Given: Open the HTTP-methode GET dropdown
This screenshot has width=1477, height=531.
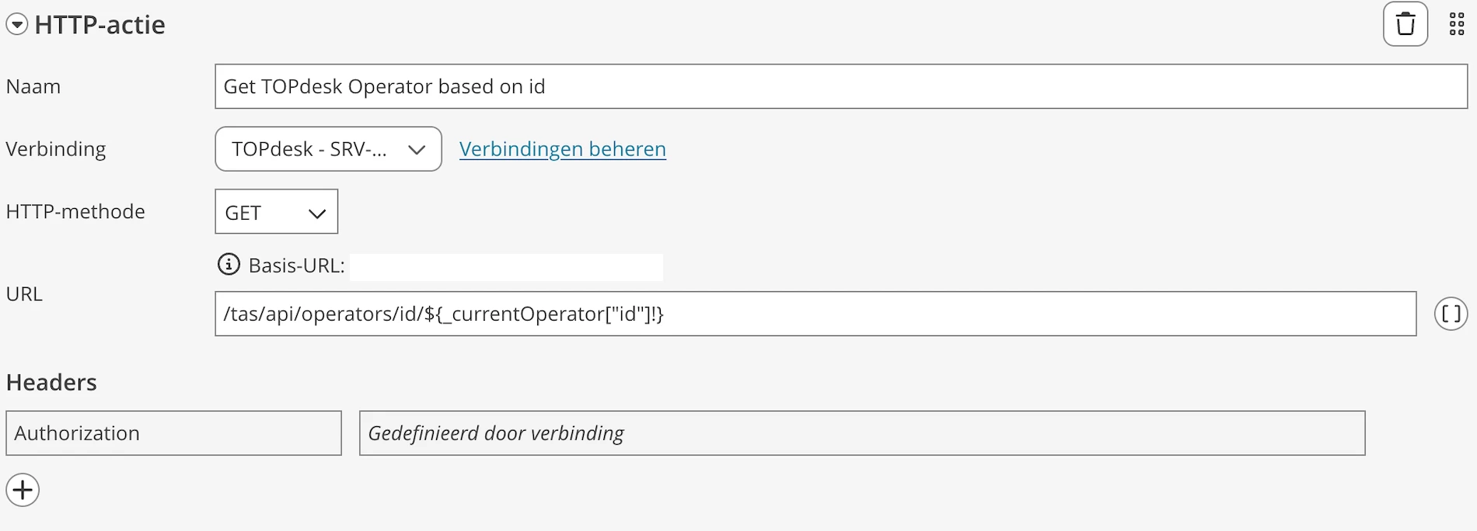Looking at the screenshot, I should click(276, 212).
